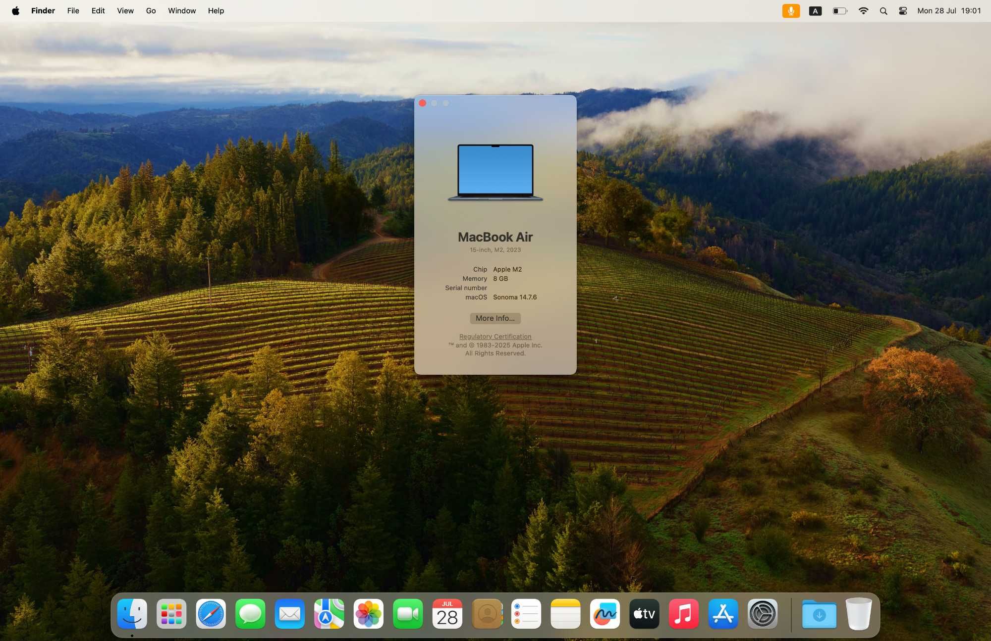This screenshot has width=991, height=641.
Task: Open the View menu
Action: 125,10
